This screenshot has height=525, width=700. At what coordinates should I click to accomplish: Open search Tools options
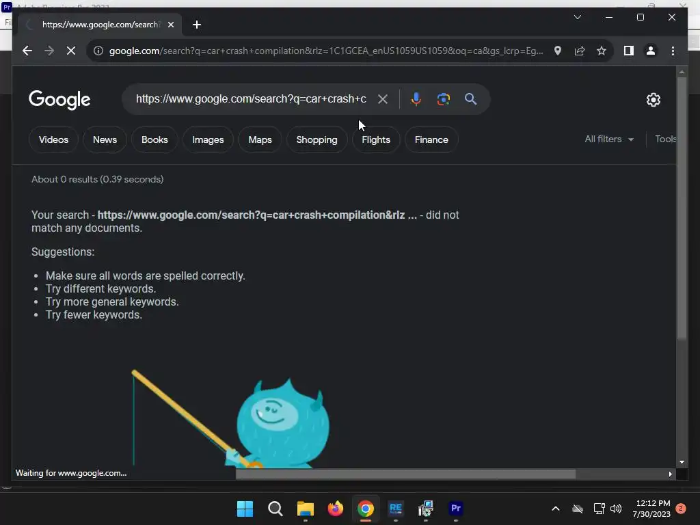pyautogui.click(x=665, y=139)
